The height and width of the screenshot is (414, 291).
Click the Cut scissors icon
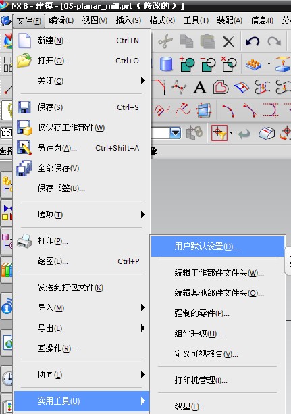(165, 41)
